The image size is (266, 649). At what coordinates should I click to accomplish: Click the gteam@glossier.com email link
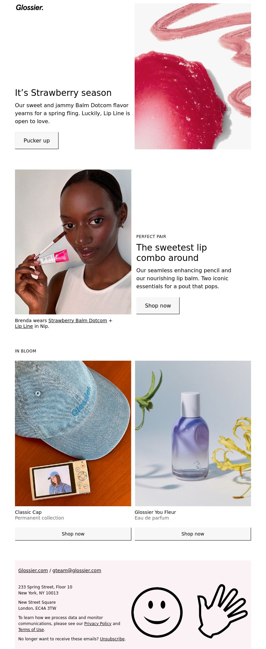77,570
